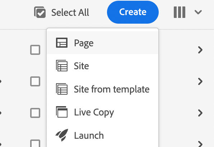Tick the checkbox of the first list row
The width and height of the screenshot is (214, 147).
pyautogui.click(x=35, y=50)
